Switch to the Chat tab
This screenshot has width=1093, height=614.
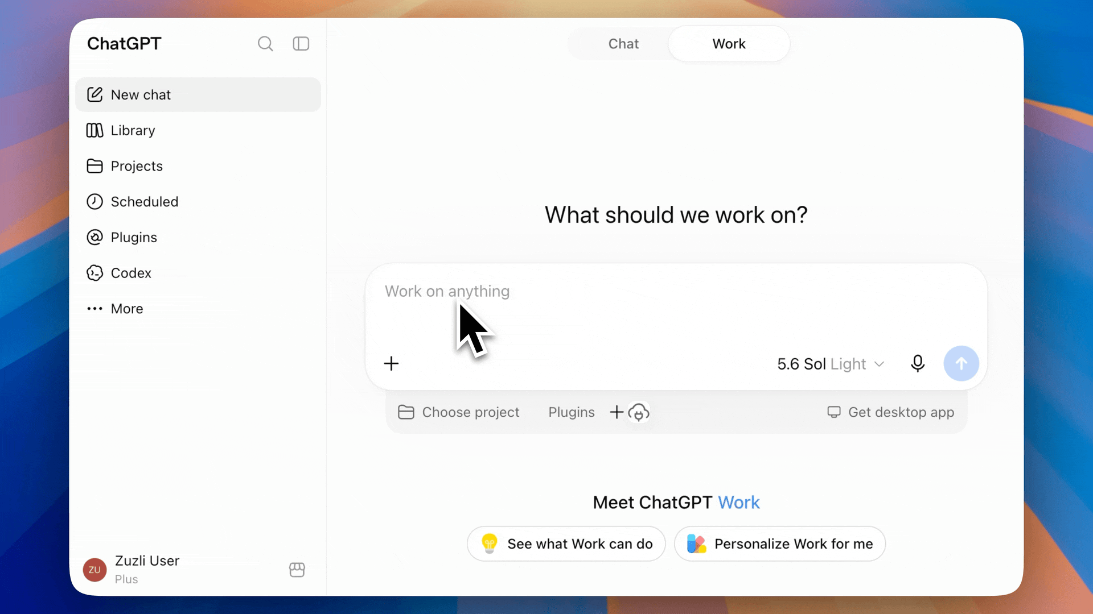[623, 44]
